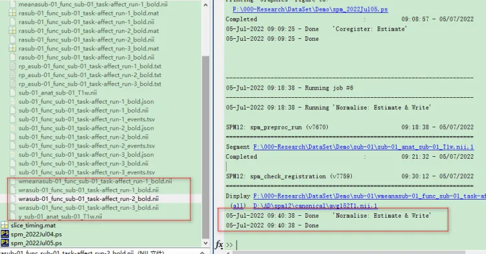Select sub-01 run-2_bold.json file
The width and height of the screenshot is (486, 254).
point(86,128)
